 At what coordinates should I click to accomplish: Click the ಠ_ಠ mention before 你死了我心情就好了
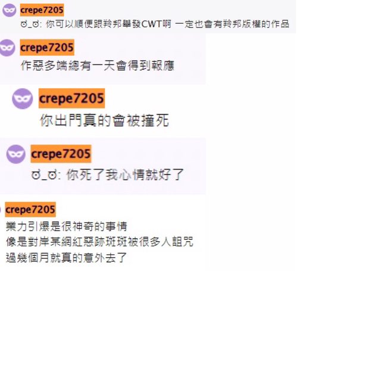pos(46,175)
